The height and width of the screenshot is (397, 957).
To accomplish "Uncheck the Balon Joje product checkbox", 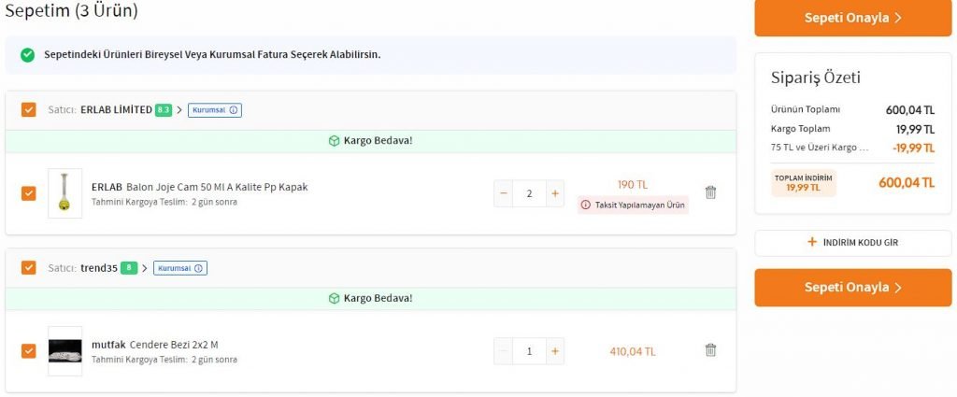I will coord(29,193).
